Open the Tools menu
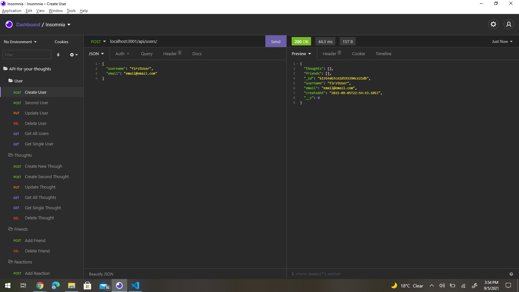Screen dimensions: 519x292 click(71, 11)
